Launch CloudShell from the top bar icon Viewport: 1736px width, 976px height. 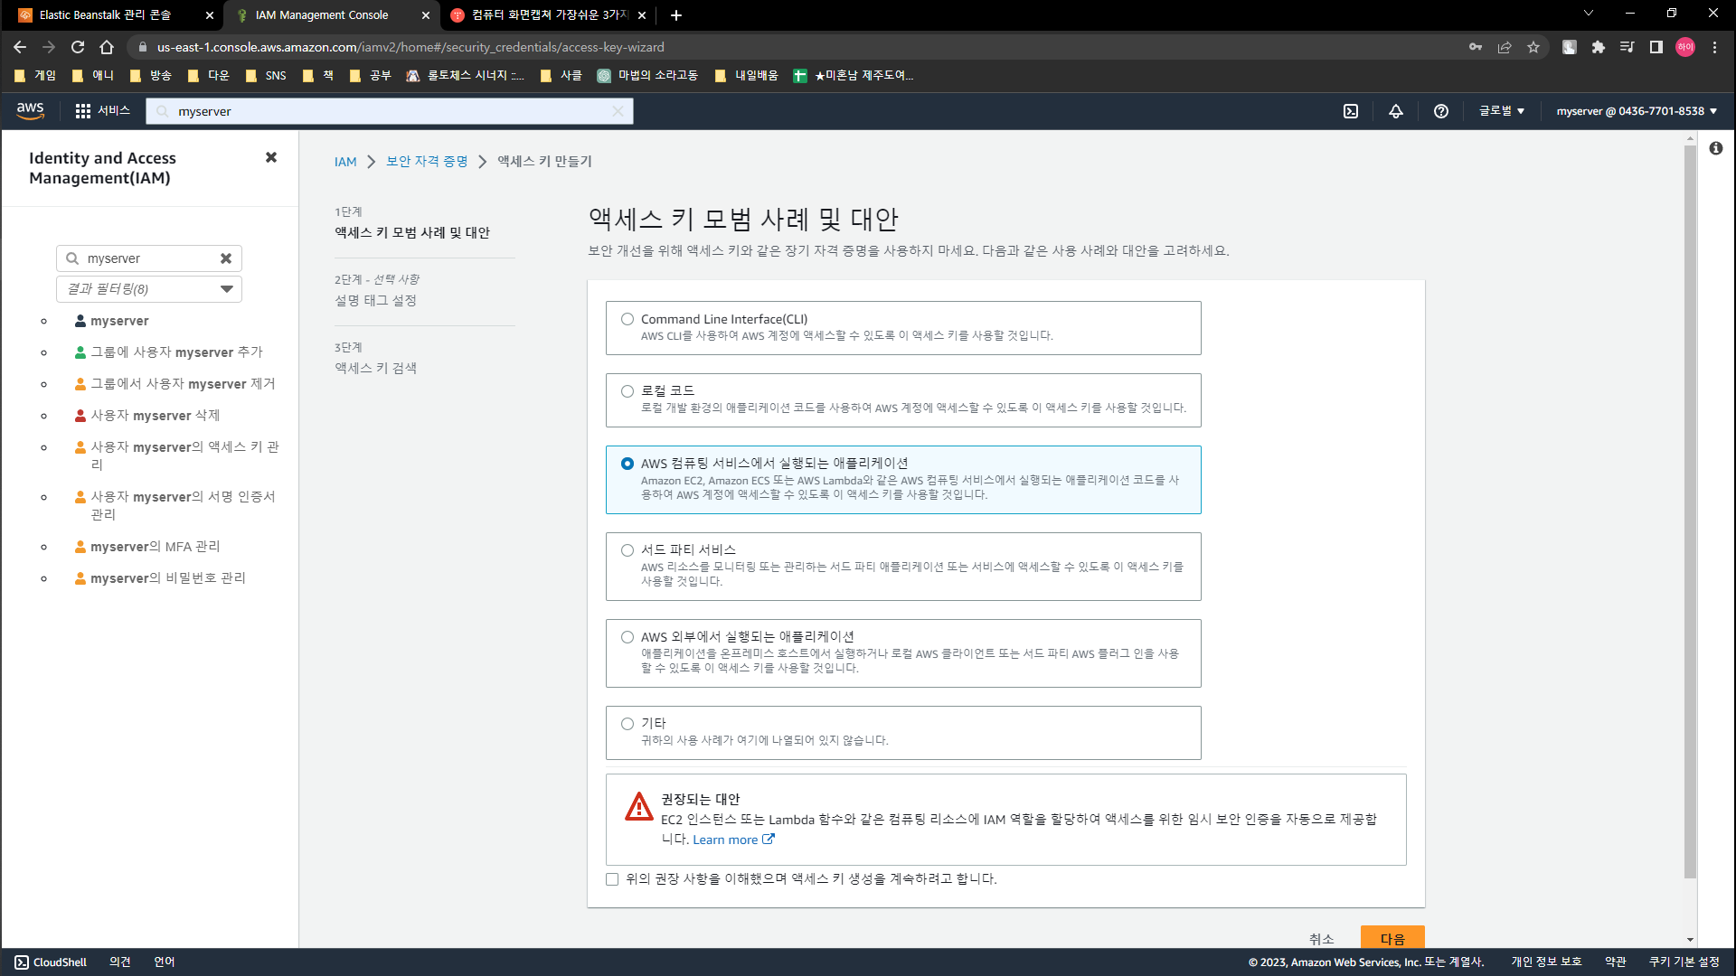(1351, 111)
